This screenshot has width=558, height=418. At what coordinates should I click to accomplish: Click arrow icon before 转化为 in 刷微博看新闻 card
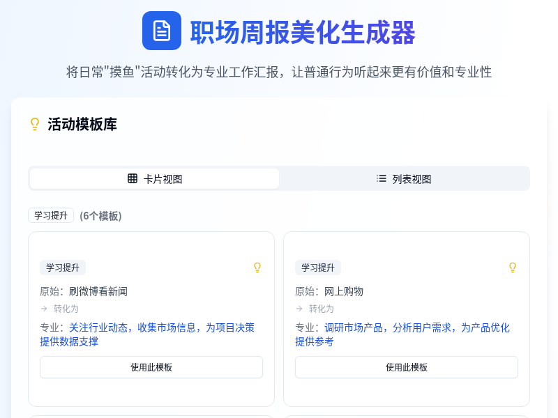point(44,309)
